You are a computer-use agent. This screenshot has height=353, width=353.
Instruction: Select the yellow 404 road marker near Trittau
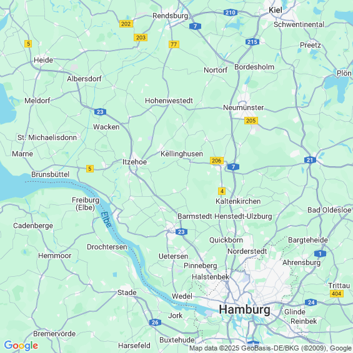(x=337, y=294)
